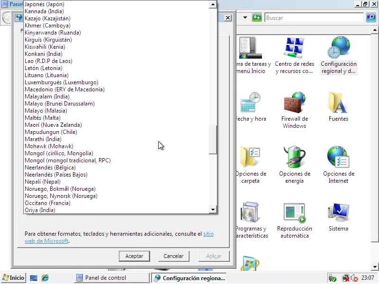
Task: Switch to Panel de control taskbar button
Action: (111, 278)
